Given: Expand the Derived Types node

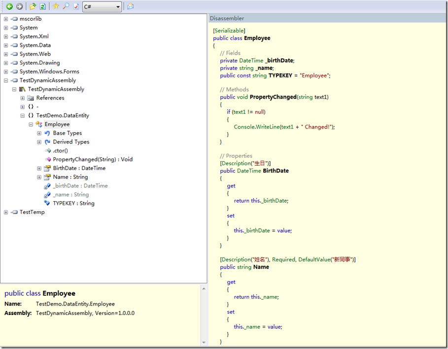Looking at the screenshot, I should [39, 142].
